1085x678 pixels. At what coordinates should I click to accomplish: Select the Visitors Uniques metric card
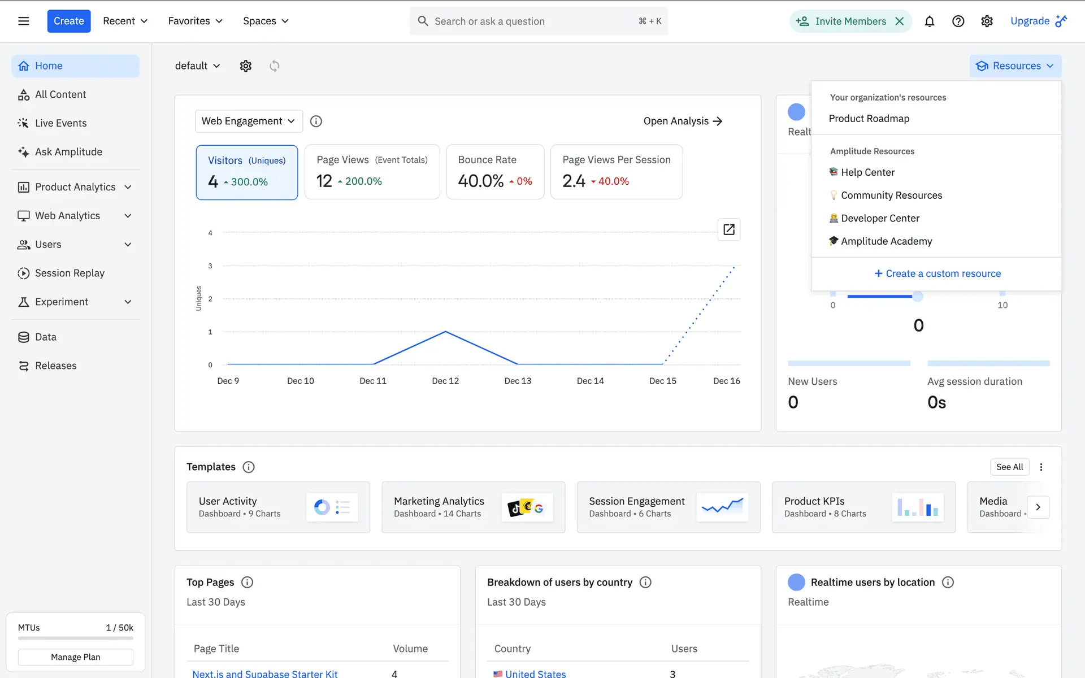[x=246, y=172]
